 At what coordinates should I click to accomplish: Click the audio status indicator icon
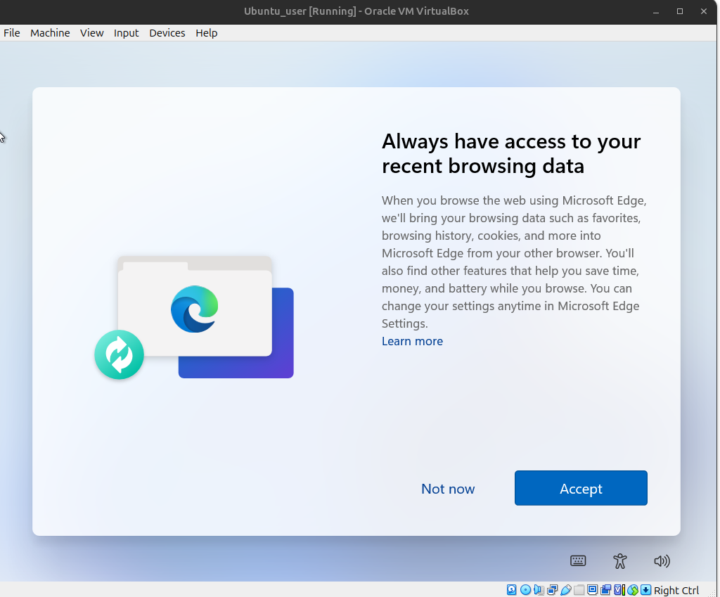coord(539,590)
